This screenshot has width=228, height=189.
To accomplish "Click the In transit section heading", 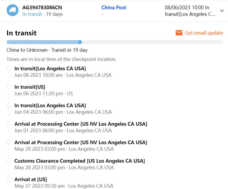I will (21, 33).
